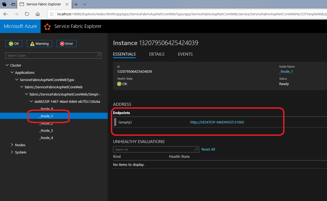Screen dimensions: 327x201
Task: Go to the browser Home page icon
Action: point(38,14)
